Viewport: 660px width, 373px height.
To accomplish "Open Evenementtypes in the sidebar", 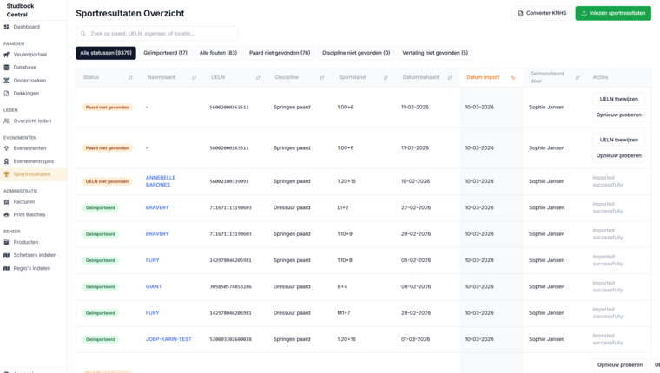I will coord(33,161).
